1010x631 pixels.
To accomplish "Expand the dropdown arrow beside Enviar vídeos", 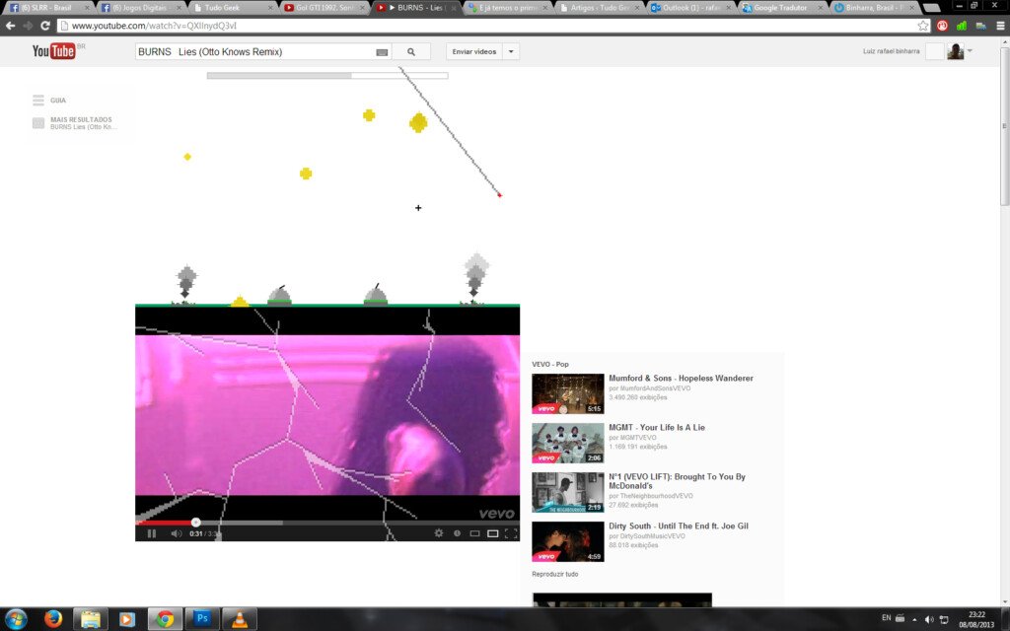I will (511, 51).
